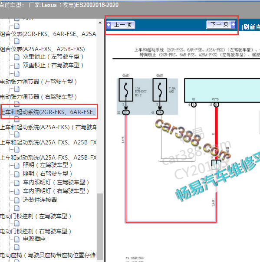Image resolution: width=260 pixels, height=262 pixels.
Task: Click page icon beside 照明（右驾驶车型）
Action: 17,174
